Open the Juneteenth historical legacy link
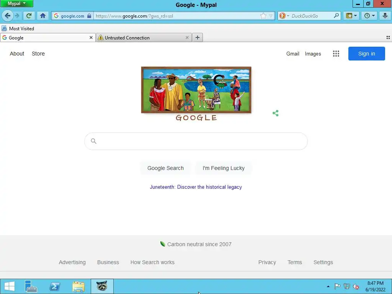Screen dimensions: 392x294 point(196,187)
